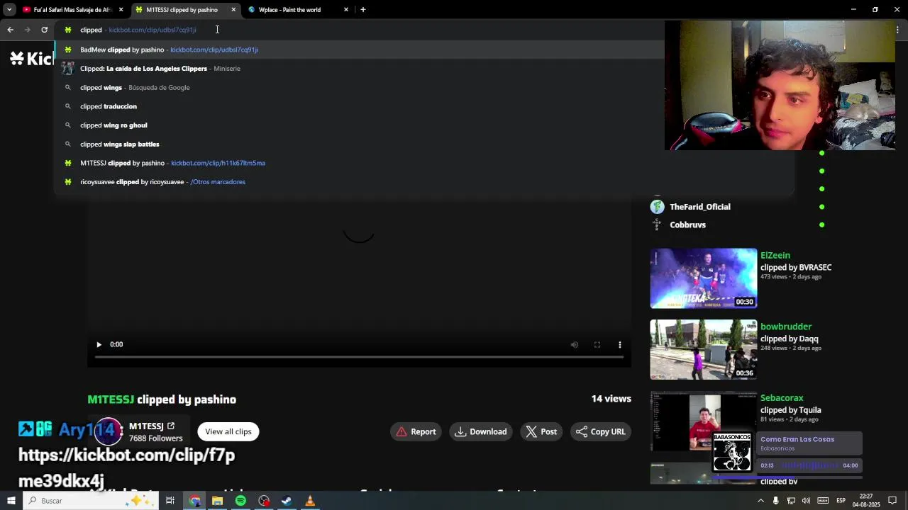This screenshot has width=908, height=510.
Task: Open a new browser tab
Action: coord(363,10)
